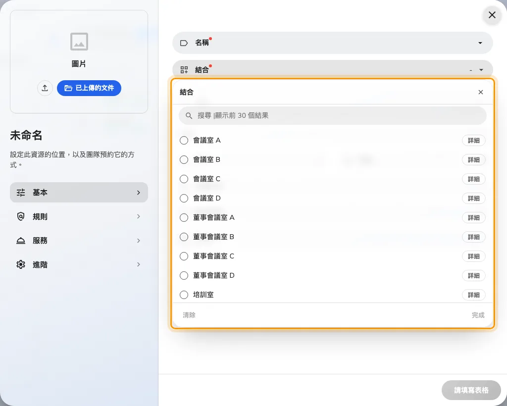Image resolution: width=507 pixels, height=406 pixels.
Task: Open the 服務 settings section
Action: point(79,241)
